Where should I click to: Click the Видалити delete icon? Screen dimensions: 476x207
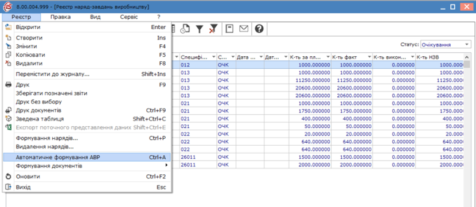[x=9, y=64]
